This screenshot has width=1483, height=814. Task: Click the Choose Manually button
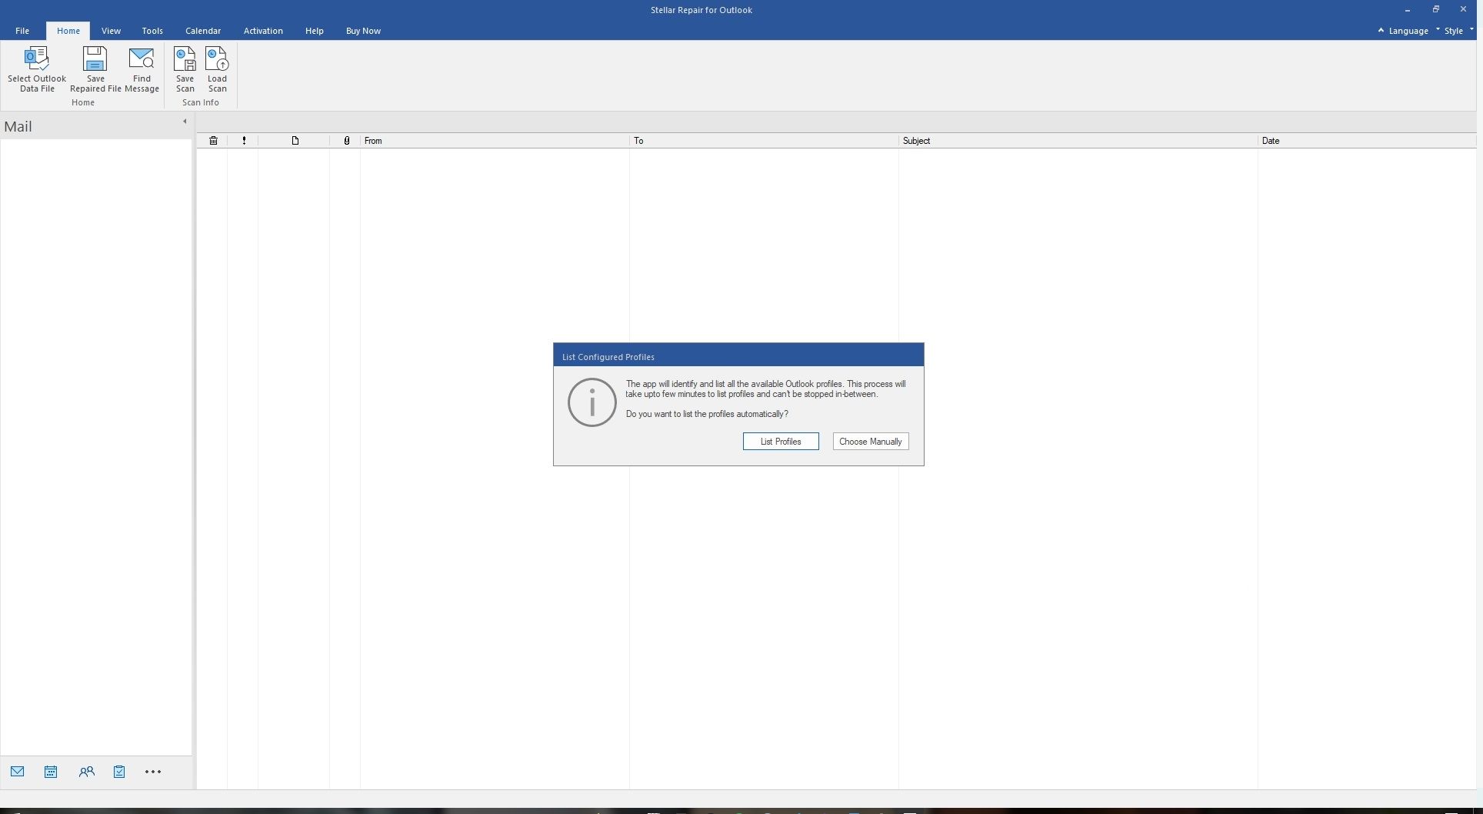pyautogui.click(x=870, y=442)
